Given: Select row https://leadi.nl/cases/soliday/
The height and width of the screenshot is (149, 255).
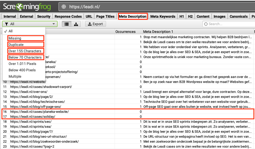Looking at the screenshot, I should [127, 117].
